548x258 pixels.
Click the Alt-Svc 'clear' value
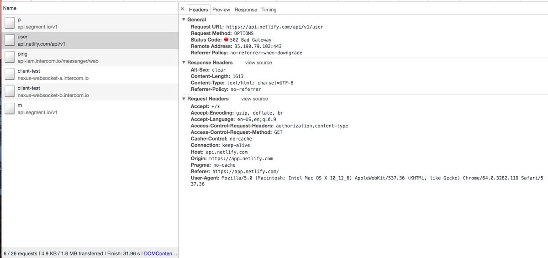219,70
